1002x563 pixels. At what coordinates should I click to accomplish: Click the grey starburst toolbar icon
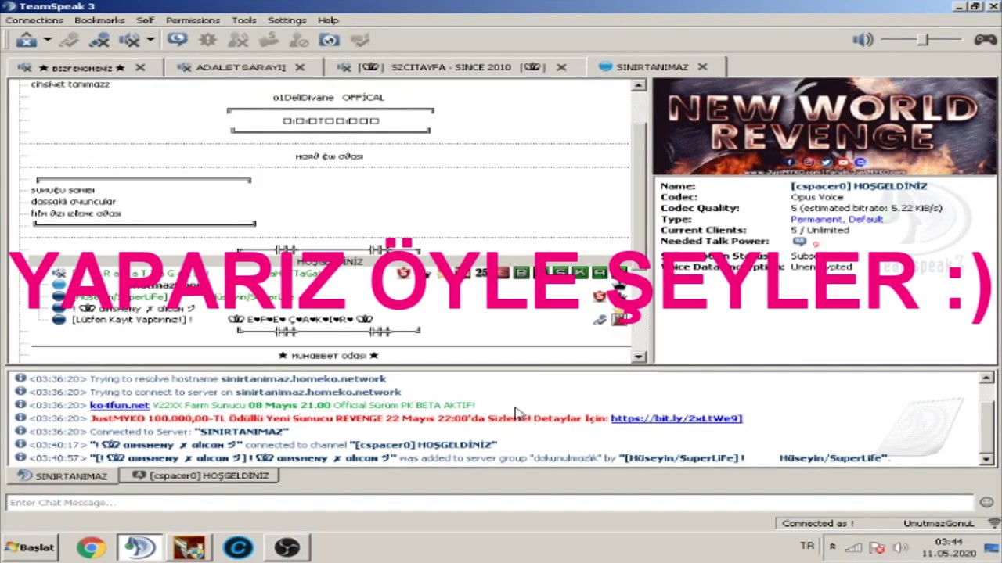coord(207,40)
